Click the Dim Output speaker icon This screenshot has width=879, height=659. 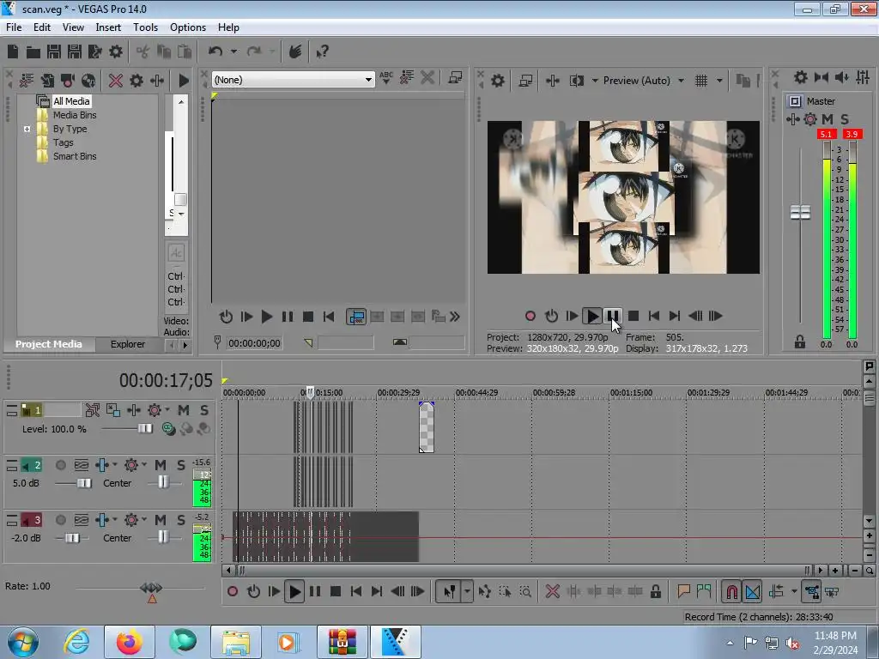click(842, 77)
